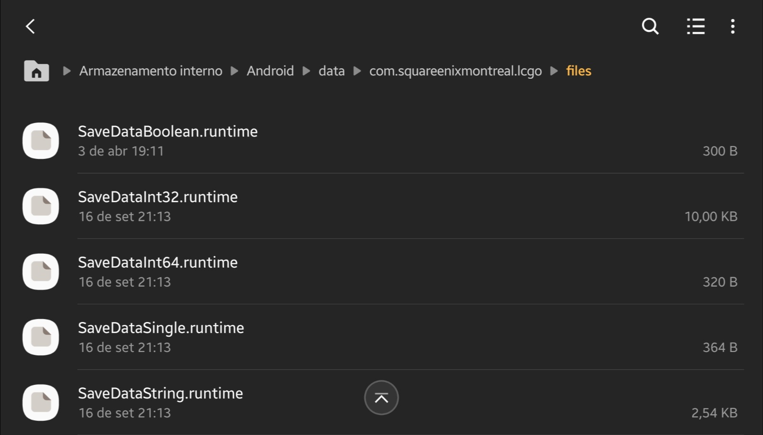Open the search magnifier icon
The width and height of the screenshot is (763, 435).
(x=650, y=27)
